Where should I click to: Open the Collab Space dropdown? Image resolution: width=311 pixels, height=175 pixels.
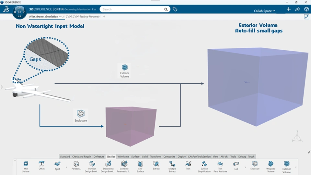(x=264, y=11)
